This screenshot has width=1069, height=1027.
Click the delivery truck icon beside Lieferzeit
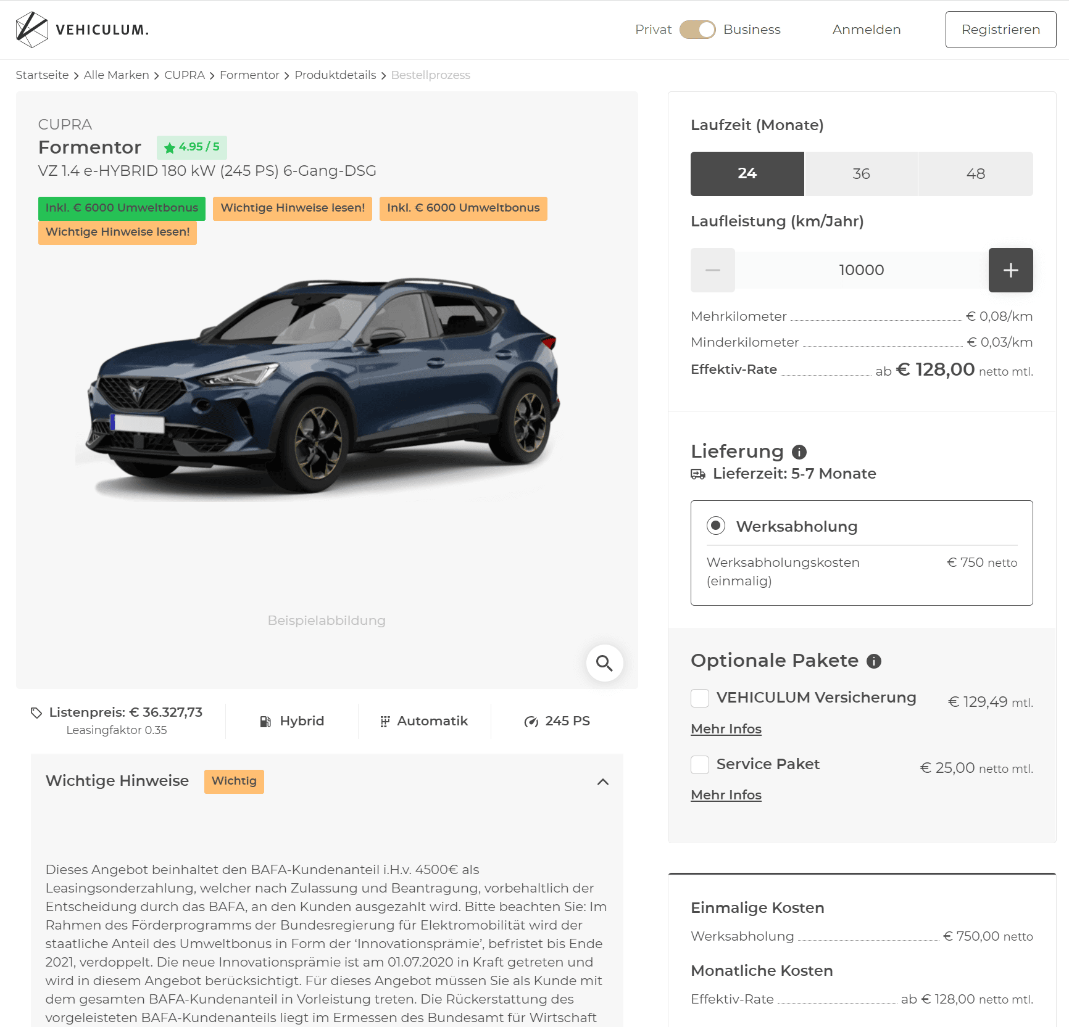point(698,474)
